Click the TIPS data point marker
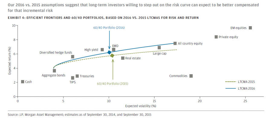Image resolution: width=266 pixels, height=119 pixels. click(x=73, y=78)
